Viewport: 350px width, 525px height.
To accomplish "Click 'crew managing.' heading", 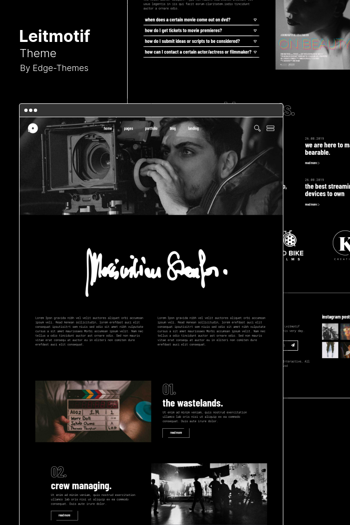I will (81, 486).
